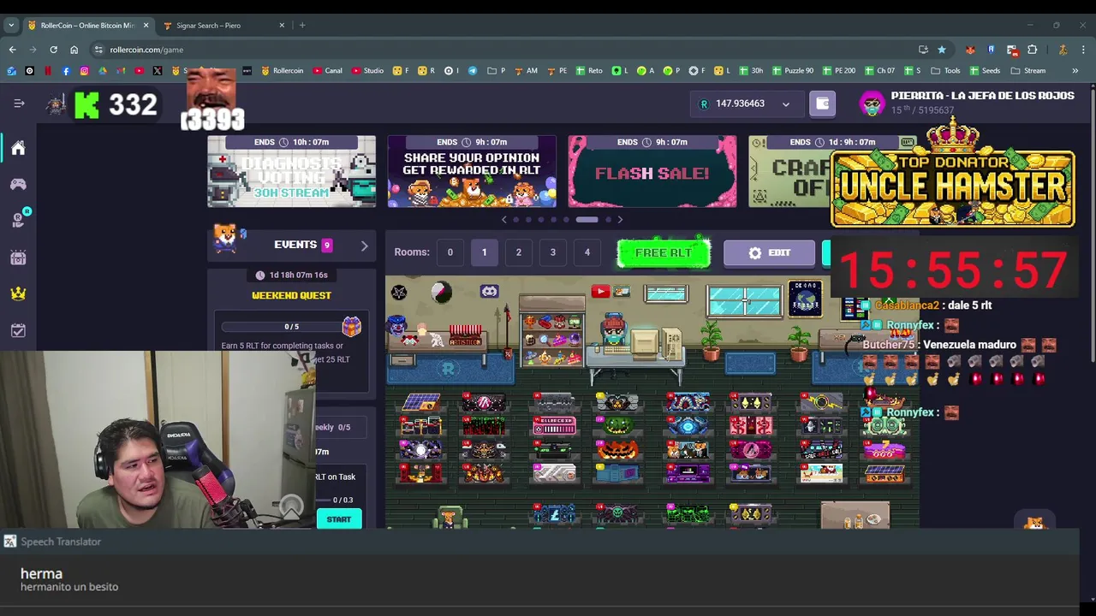Open the browser Extensions puzzle icon
Screen dimensions: 1096x616
coord(1032,50)
